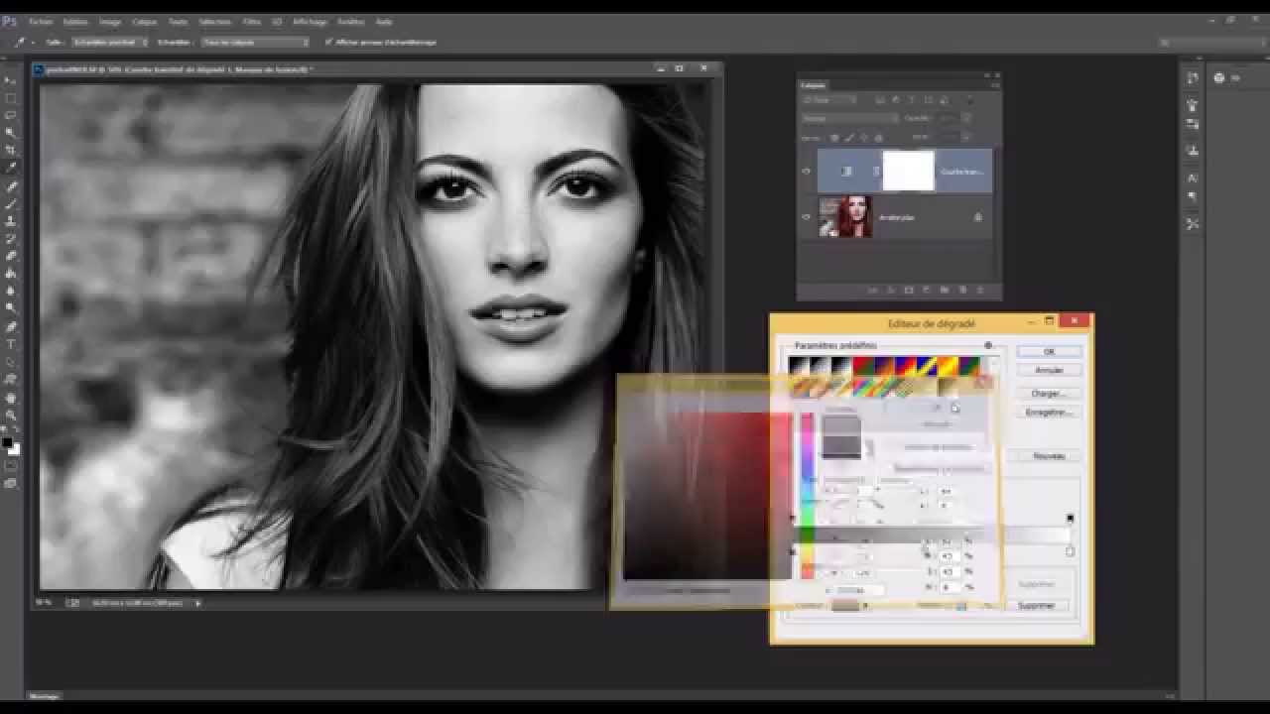Select the Hand tool

[11, 398]
